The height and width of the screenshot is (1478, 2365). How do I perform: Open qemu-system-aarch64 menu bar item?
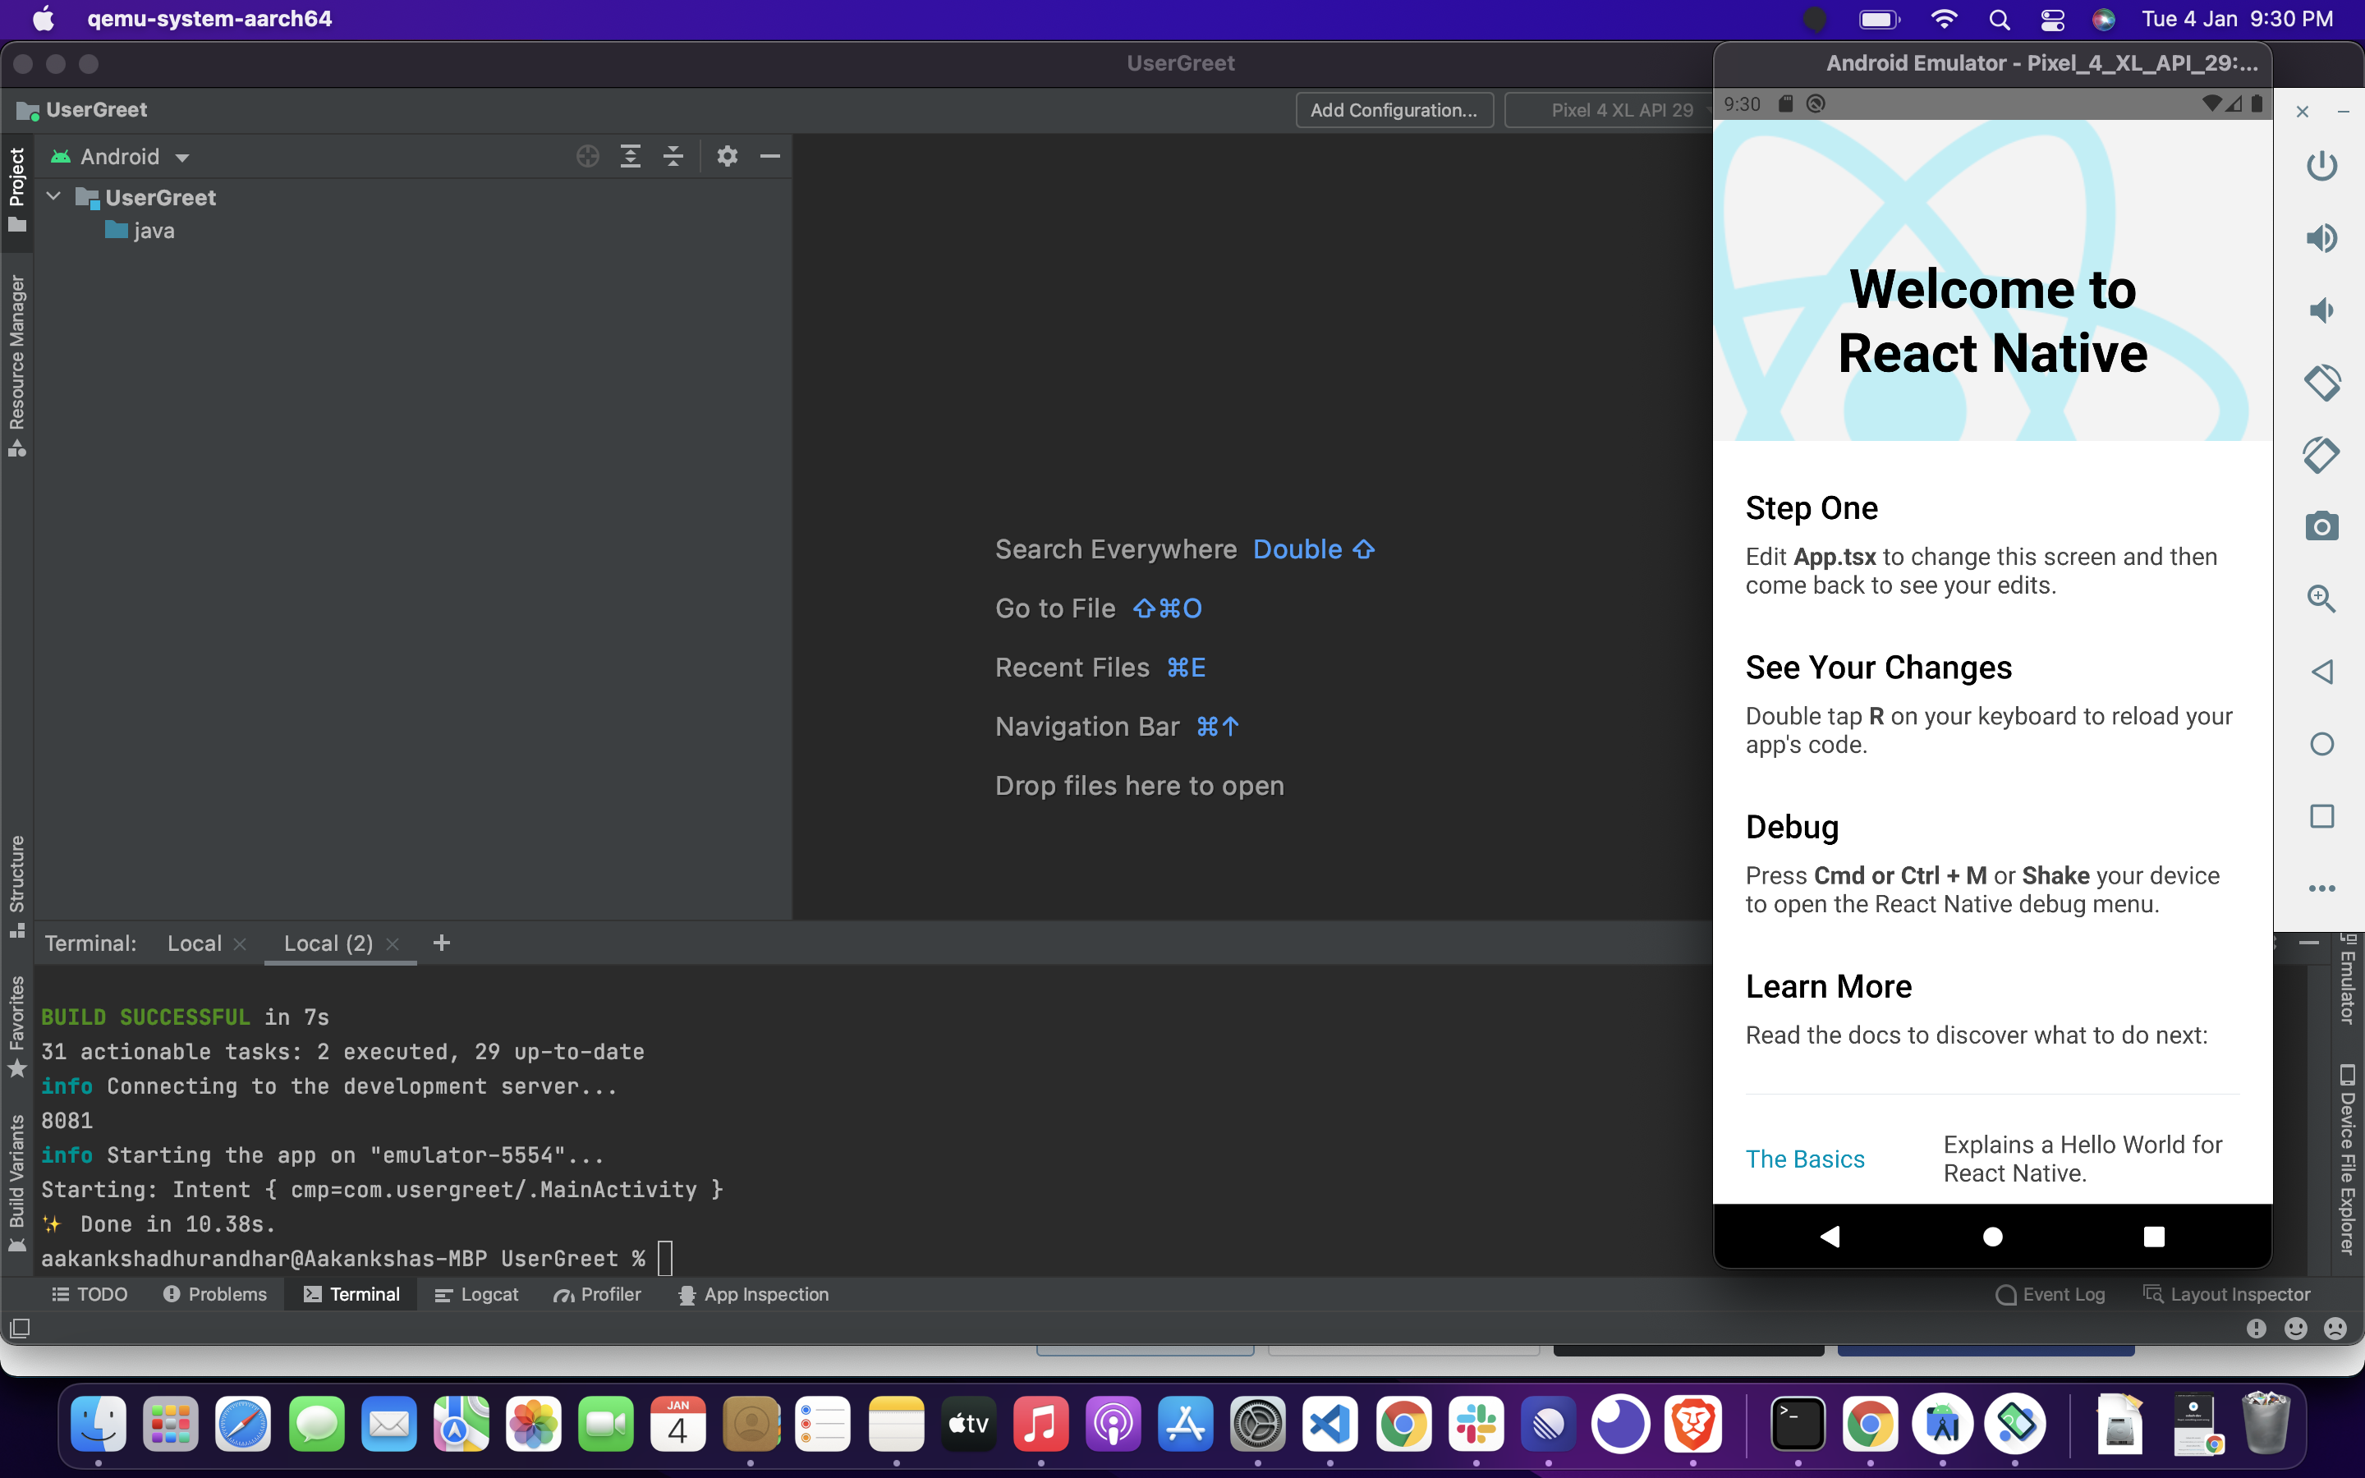[x=209, y=19]
